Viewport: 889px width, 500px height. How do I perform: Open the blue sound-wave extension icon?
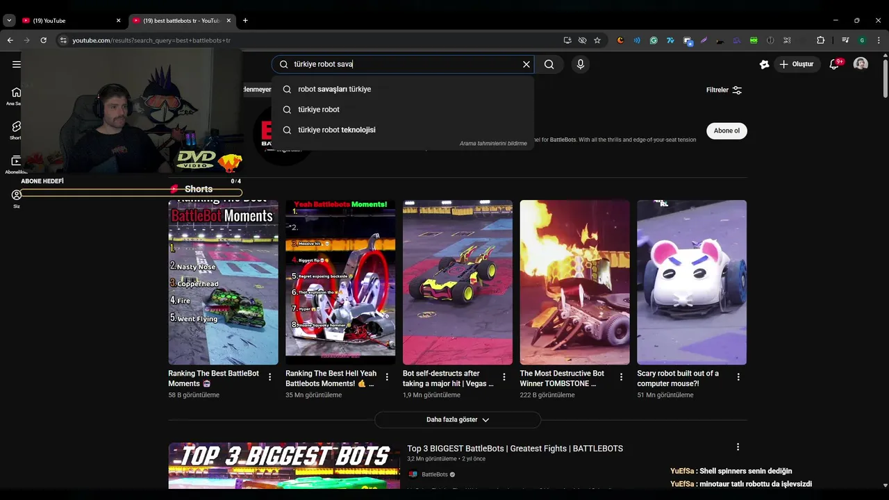click(x=637, y=40)
